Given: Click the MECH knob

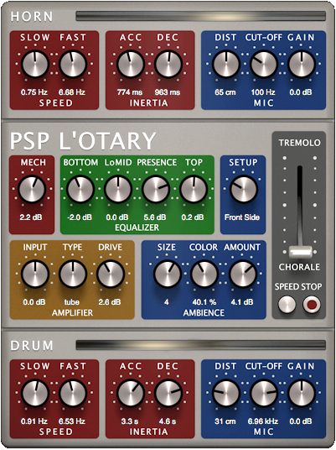Looking at the screenshot, I should click(x=32, y=190).
